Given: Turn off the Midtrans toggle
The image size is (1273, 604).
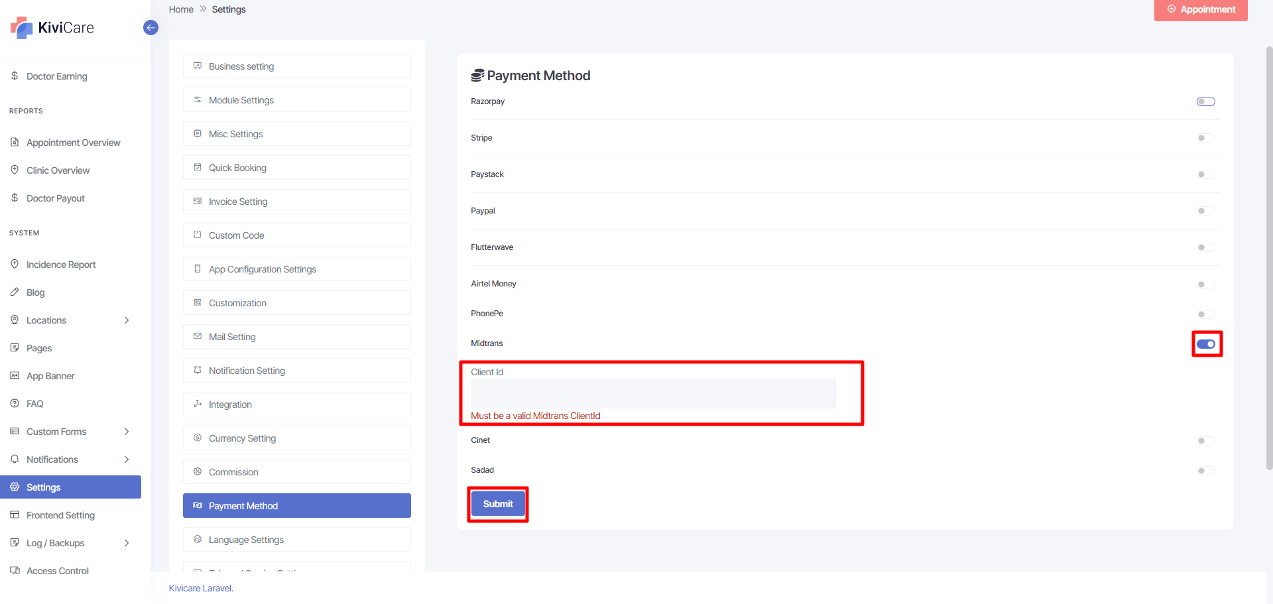Looking at the screenshot, I should click(1206, 344).
